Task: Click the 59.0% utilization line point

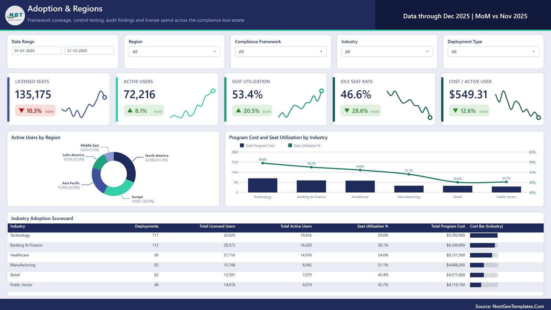Action: 263,163
